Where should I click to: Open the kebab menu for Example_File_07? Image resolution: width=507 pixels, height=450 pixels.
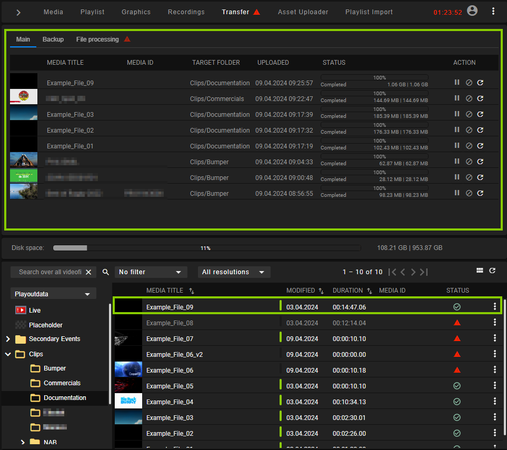click(494, 338)
